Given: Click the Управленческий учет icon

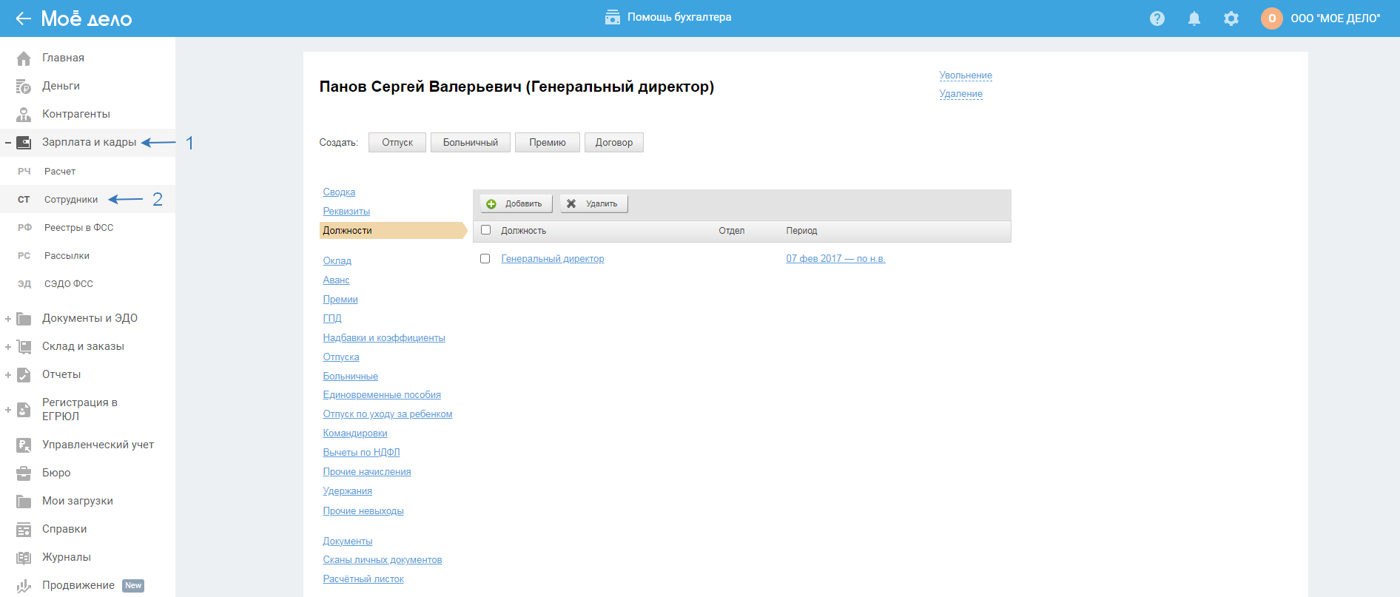Looking at the screenshot, I should coord(24,445).
